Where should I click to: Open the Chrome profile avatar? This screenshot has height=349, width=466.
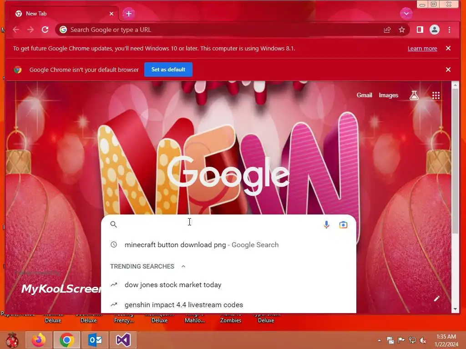(435, 30)
